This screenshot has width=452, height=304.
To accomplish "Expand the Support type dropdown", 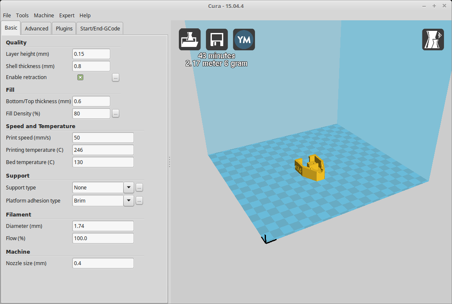I will point(129,188).
